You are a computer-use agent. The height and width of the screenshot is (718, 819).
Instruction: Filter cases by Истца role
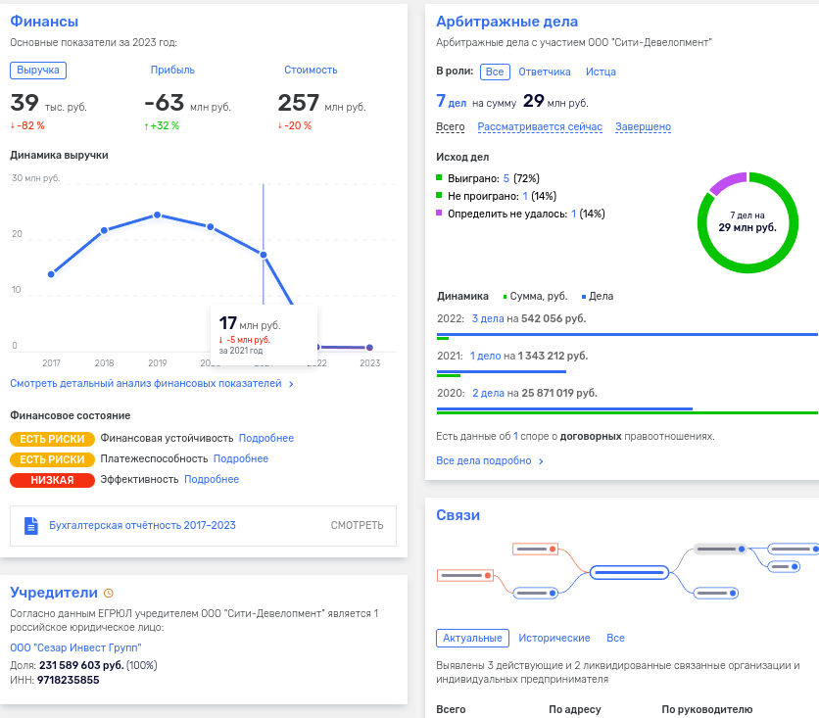pyautogui.click(x=601, y=72)
